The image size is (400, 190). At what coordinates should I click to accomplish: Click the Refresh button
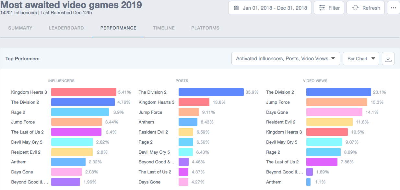(x=366, y=8)
